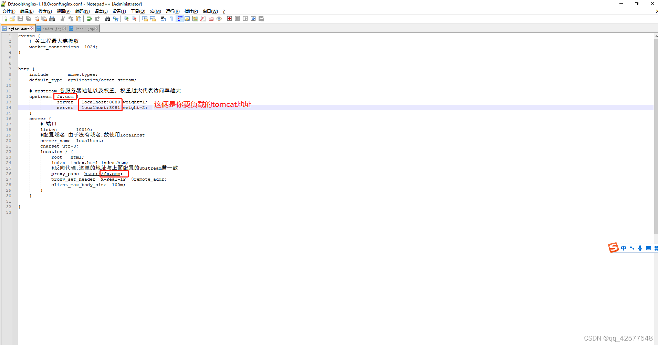Screen dimensions: 658x345
Task: Toggle synchronized horizontal scrolling
Action: (153, 19)
